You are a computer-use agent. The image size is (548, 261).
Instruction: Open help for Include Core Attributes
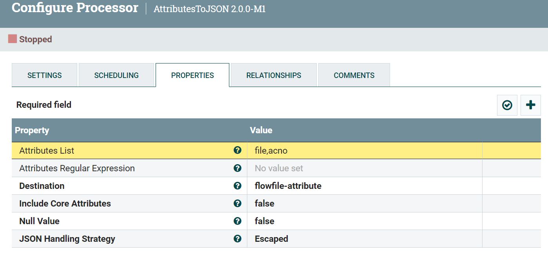coord(237,203)
